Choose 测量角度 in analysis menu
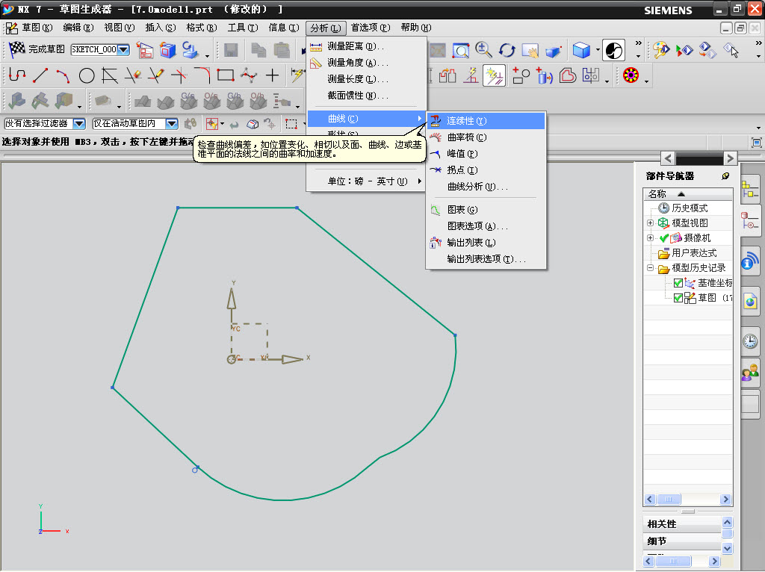 366,63
